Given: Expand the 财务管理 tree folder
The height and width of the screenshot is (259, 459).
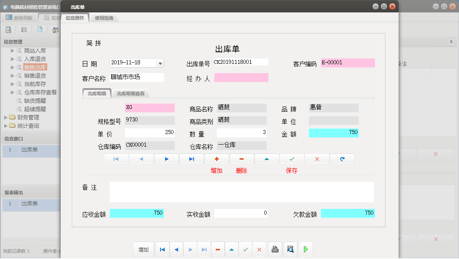Looking at the screenshot, I should [x=6, y=117].
